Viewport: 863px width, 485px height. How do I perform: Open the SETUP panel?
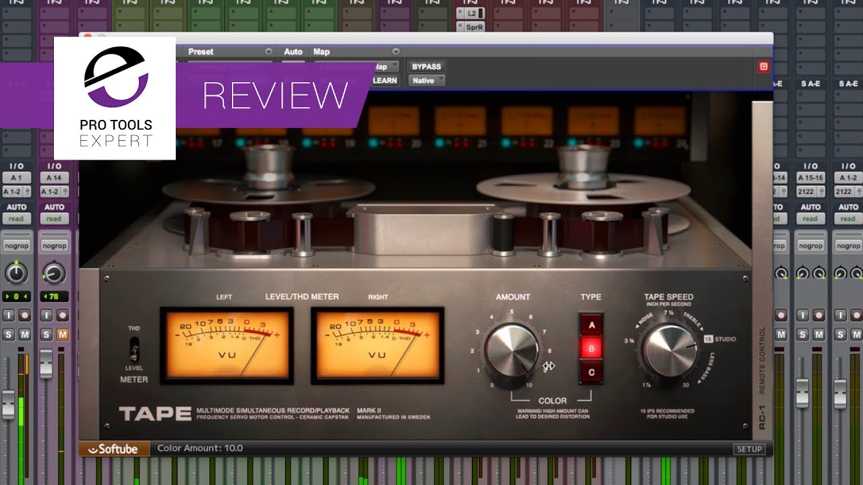point(749,449)
